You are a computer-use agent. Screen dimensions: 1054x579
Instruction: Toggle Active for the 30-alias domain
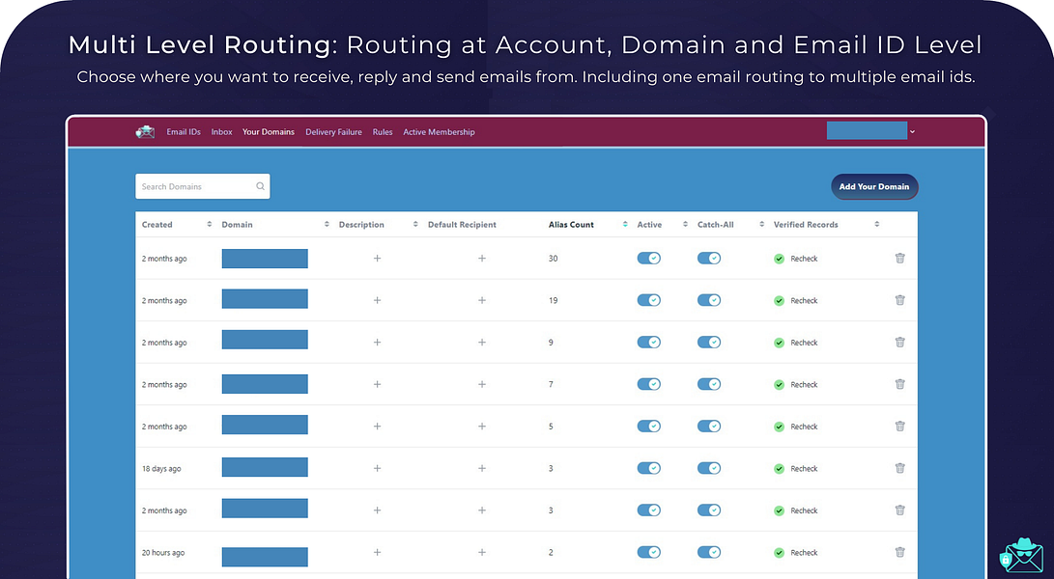pos(648,258)
